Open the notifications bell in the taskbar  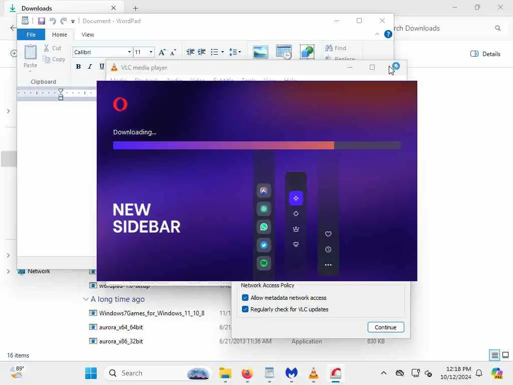coord(479,373)
